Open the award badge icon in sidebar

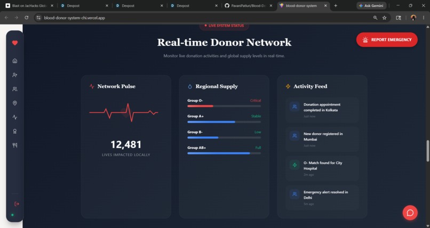(x=15, y=132)
